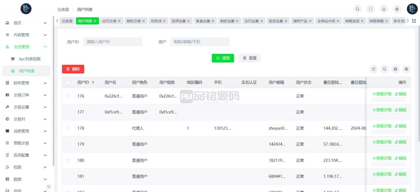Expand the 交易订单 sidebar menu
Screen dimensions: 420x192
pos(26,95)
